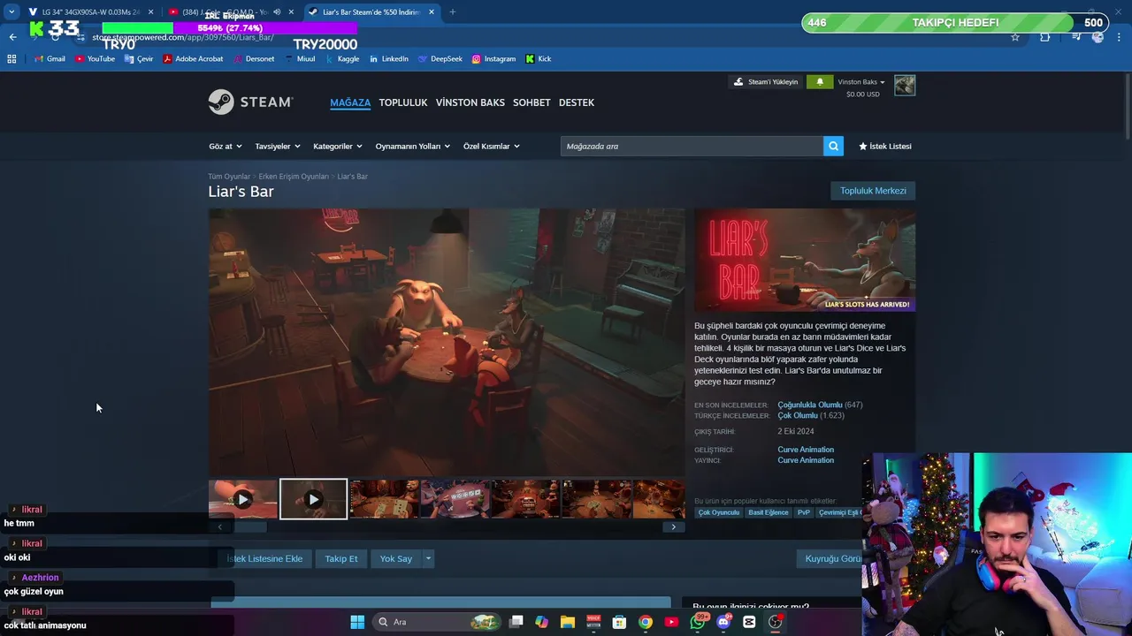Open Steam notifications bell
The height and width of the screenshot is (636, 1132).
[820, 82]
